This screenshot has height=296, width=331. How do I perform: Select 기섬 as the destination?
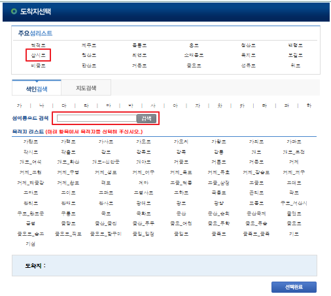tap(31, 244)
